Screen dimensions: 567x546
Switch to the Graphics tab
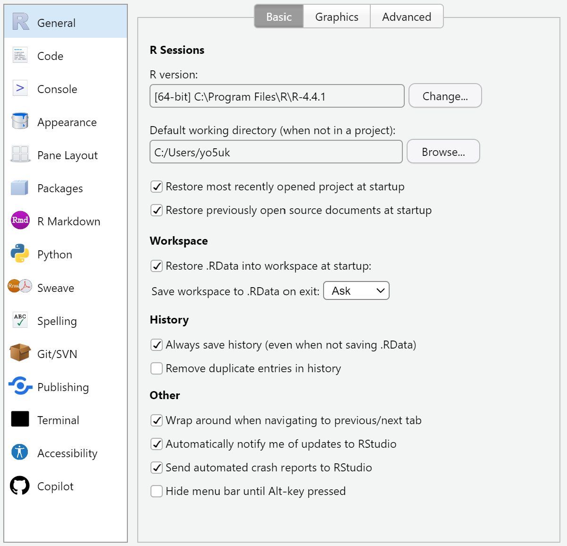tap(337, 17)
